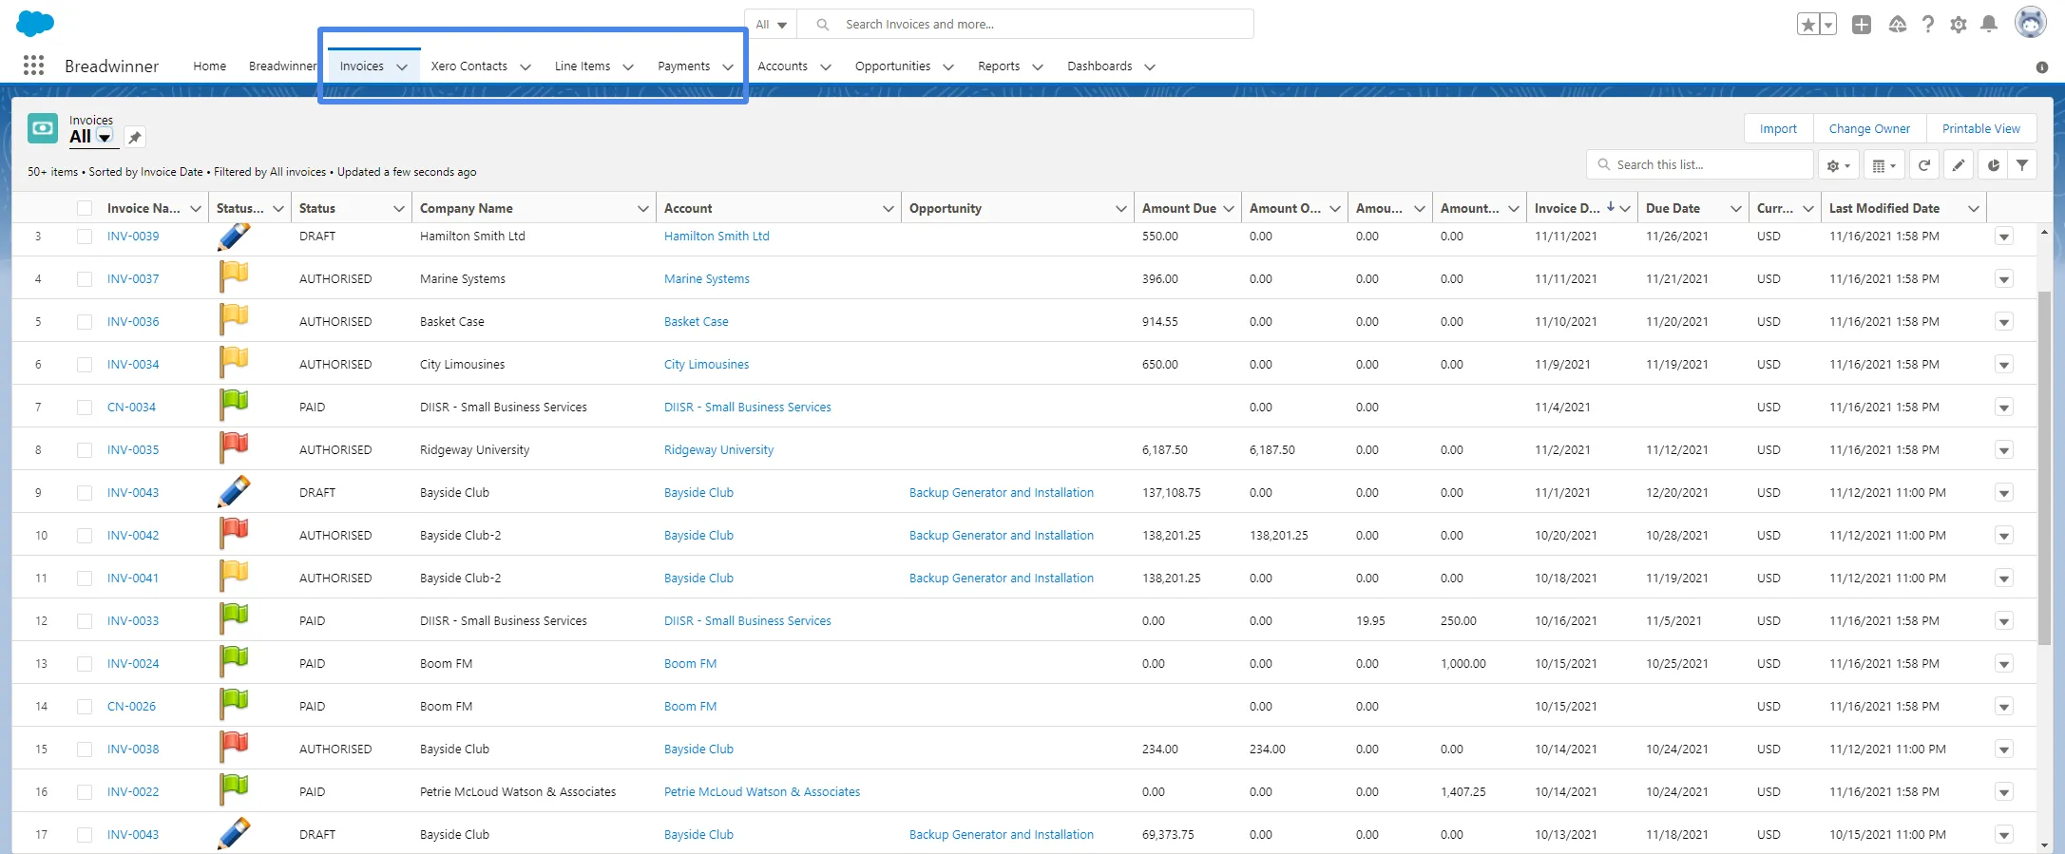Open the search scope All dropdown
The image size is (2065, 854).
(x=772, y=25)
